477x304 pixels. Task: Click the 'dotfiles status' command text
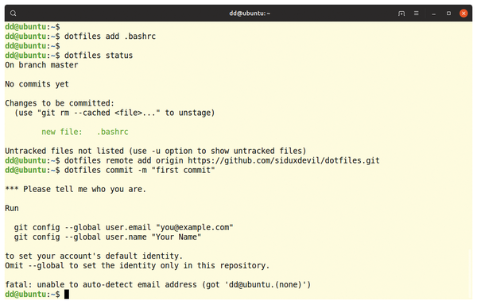pos(99,56)
